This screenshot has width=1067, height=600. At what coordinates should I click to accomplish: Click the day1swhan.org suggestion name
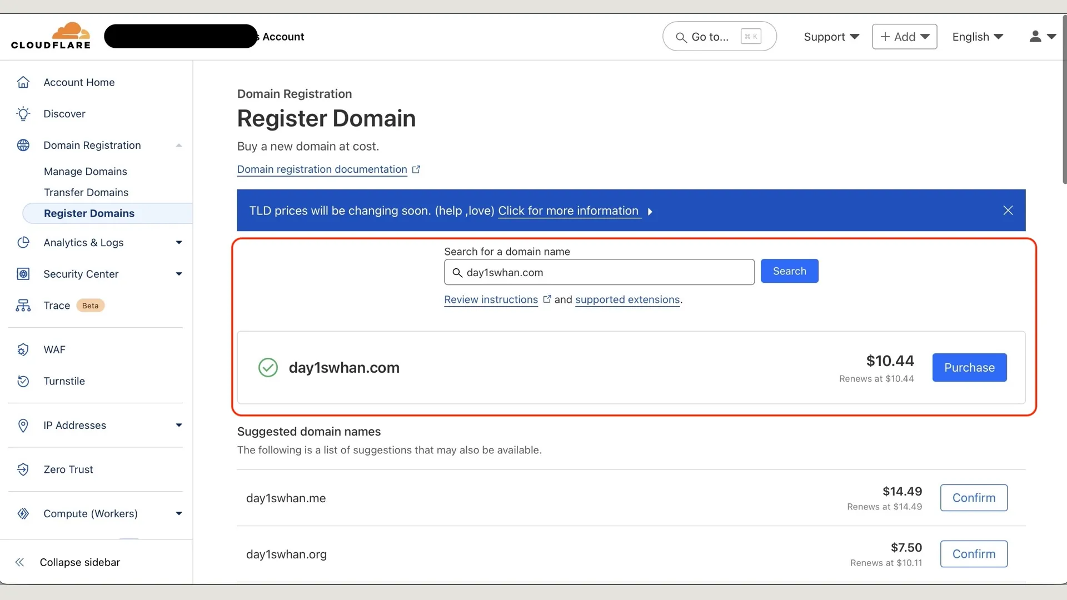point(286,554)
